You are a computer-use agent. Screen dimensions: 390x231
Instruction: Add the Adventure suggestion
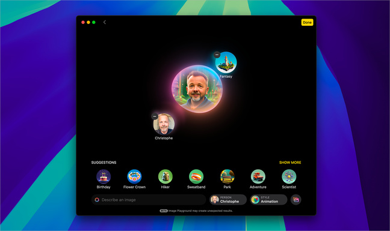tap(258, 176)
